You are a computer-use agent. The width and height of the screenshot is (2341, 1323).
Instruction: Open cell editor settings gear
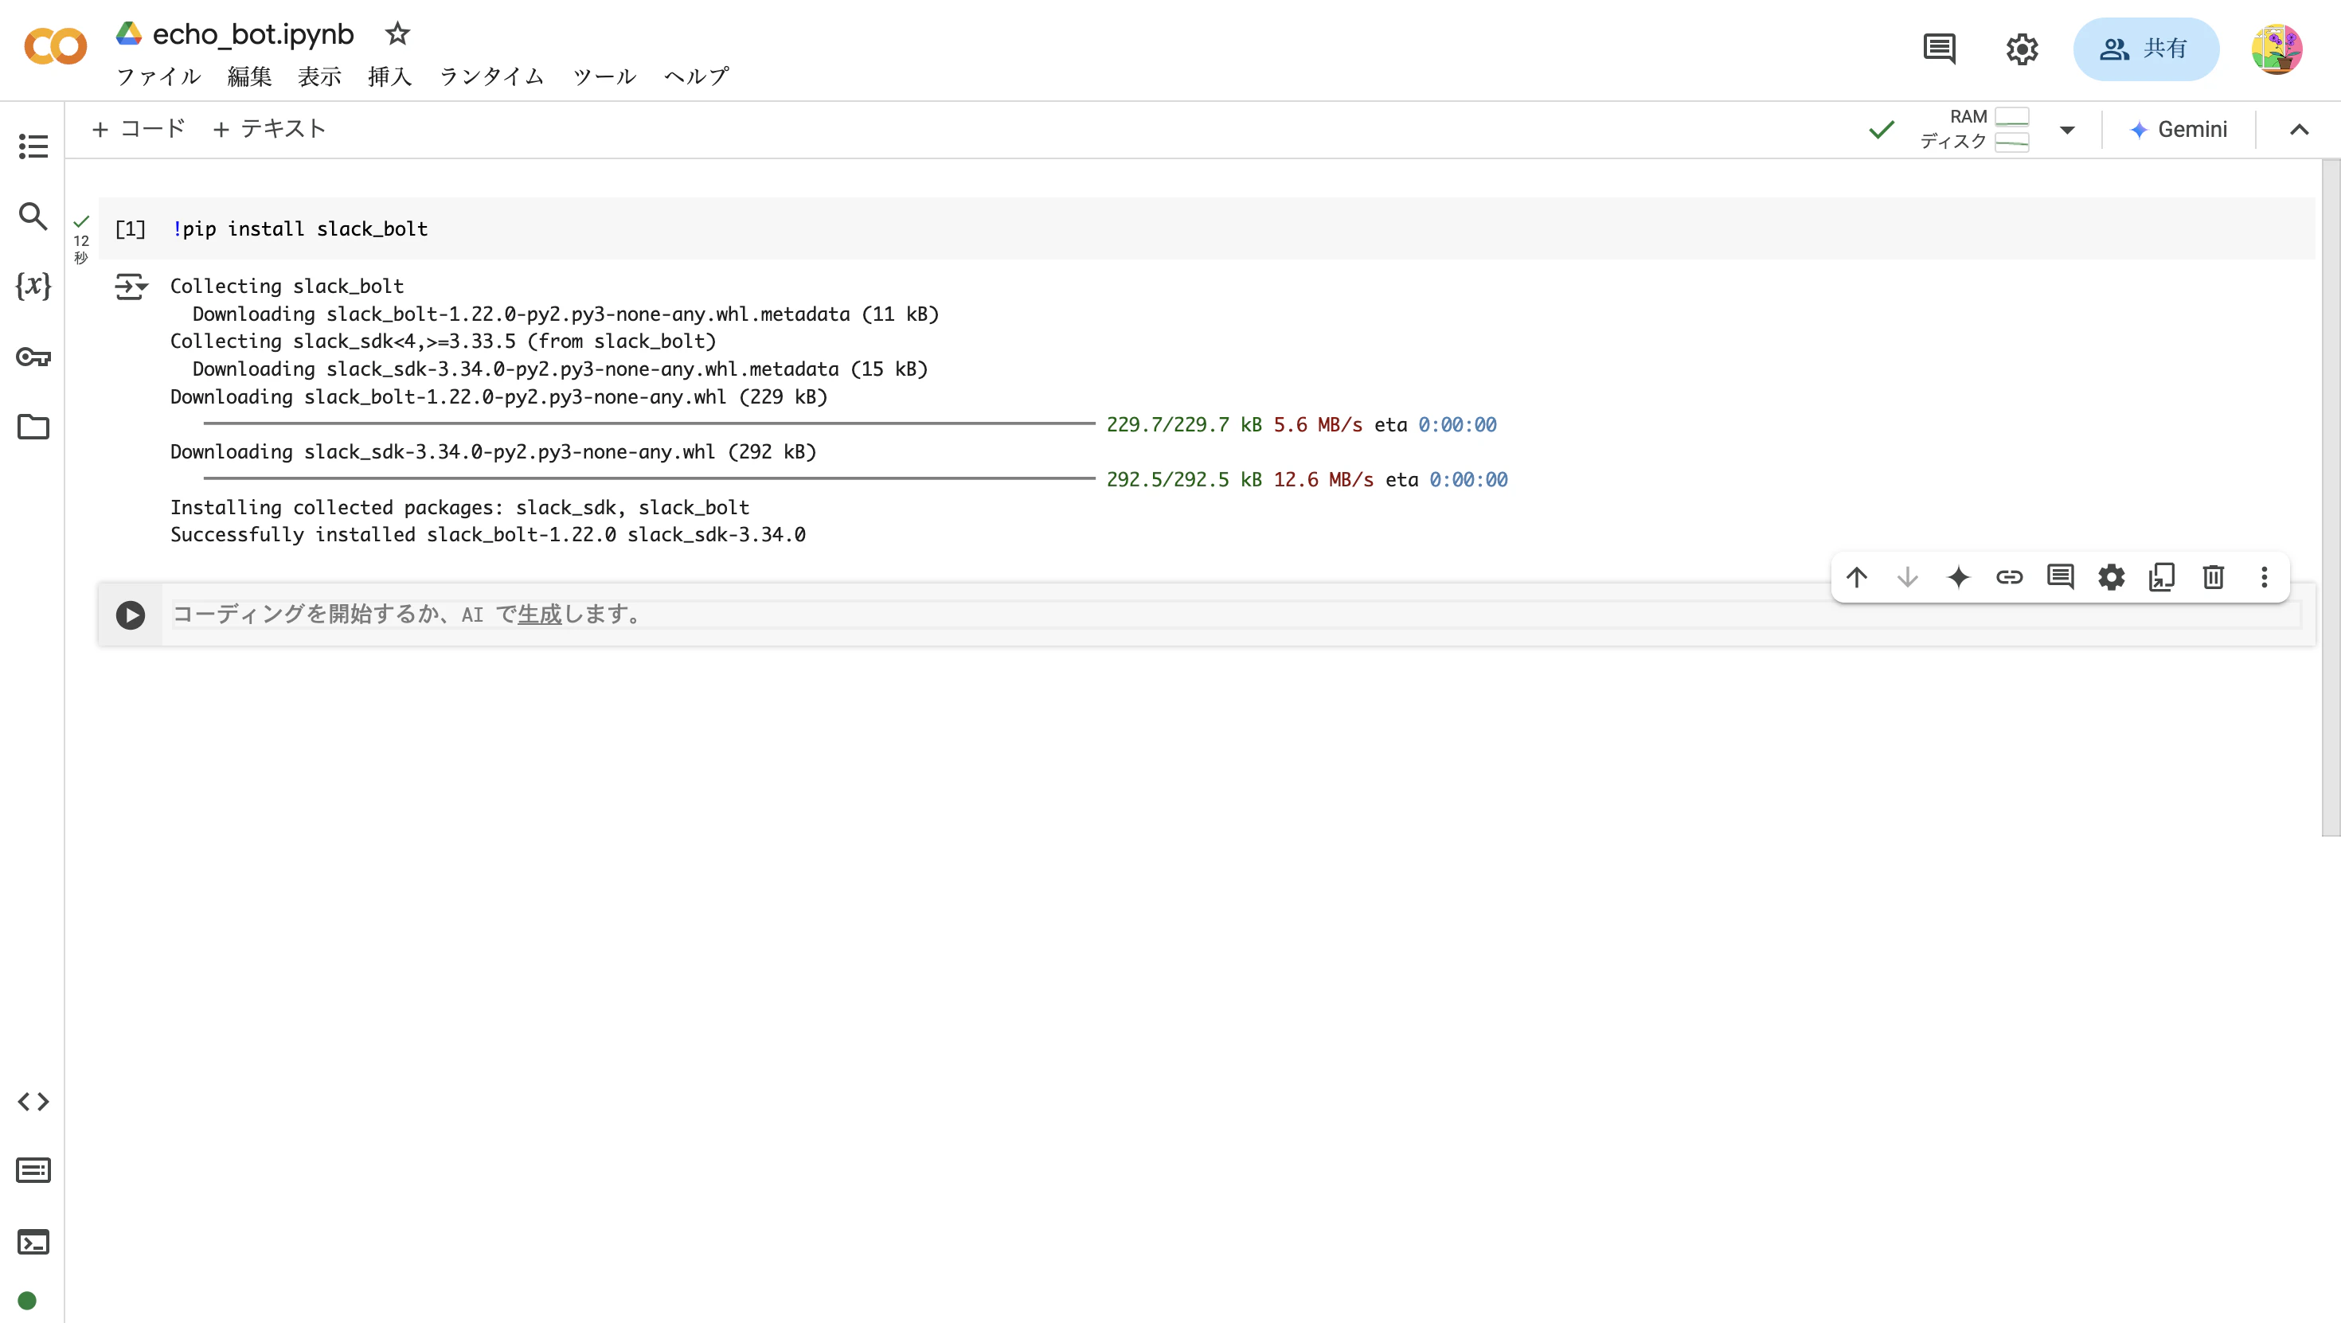(2111, 577)
